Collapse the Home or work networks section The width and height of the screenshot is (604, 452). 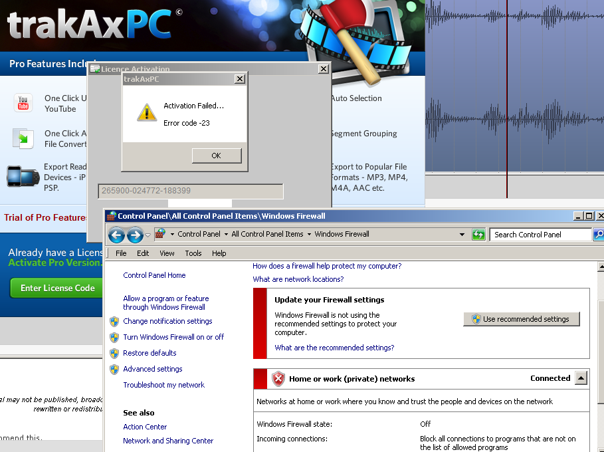(581, 378)
